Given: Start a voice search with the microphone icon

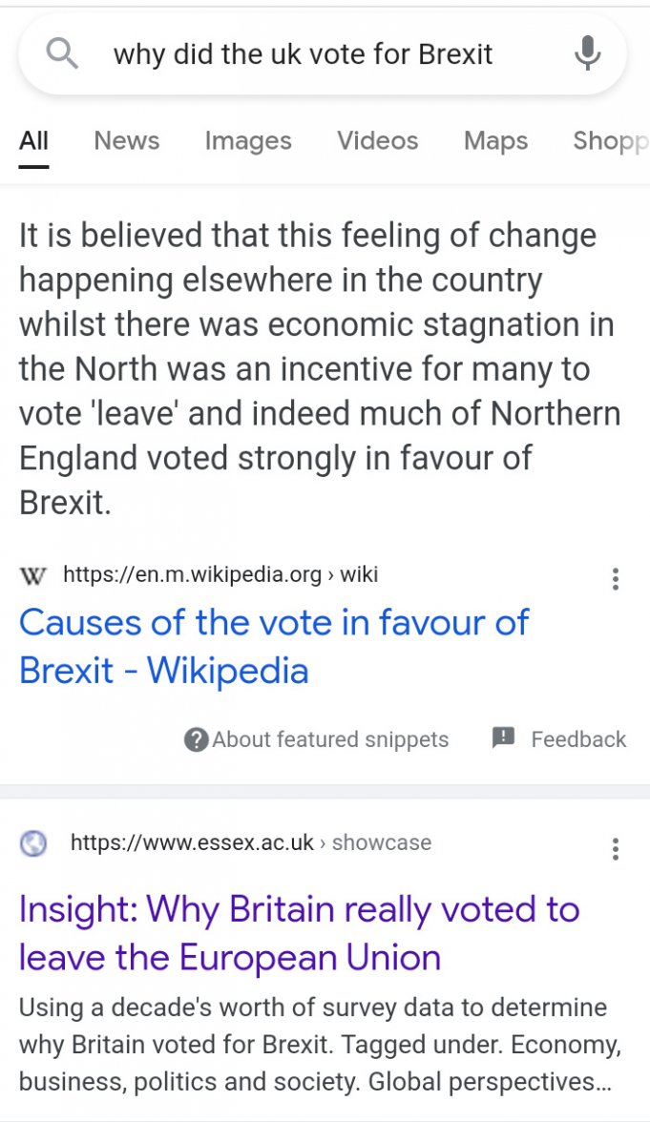Looking at the screenshot, I should (587, 53).
